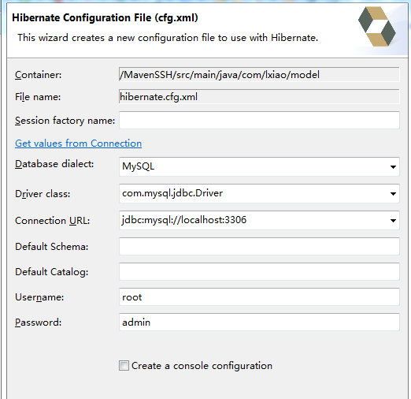Open the Driver class dropdown arrow
Screen dimensions: 411x399
(x=393, y=194)
